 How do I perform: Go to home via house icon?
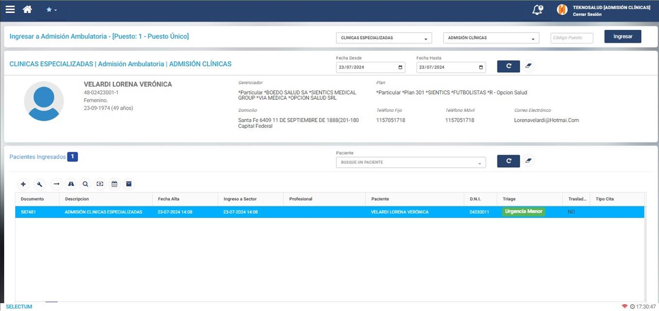(x=27, y=10)
